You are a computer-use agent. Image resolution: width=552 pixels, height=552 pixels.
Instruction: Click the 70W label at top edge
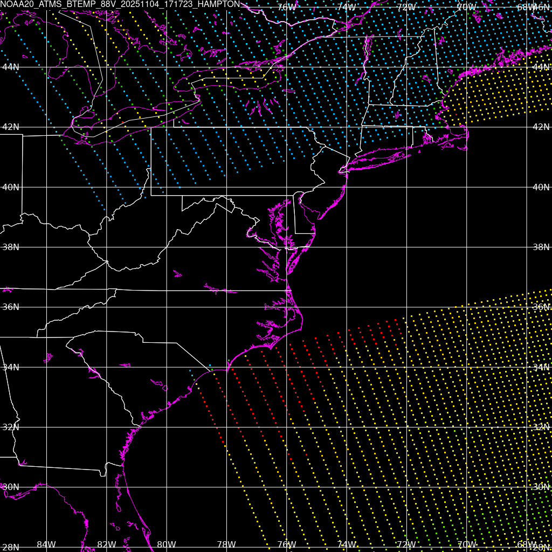point(466,7)
